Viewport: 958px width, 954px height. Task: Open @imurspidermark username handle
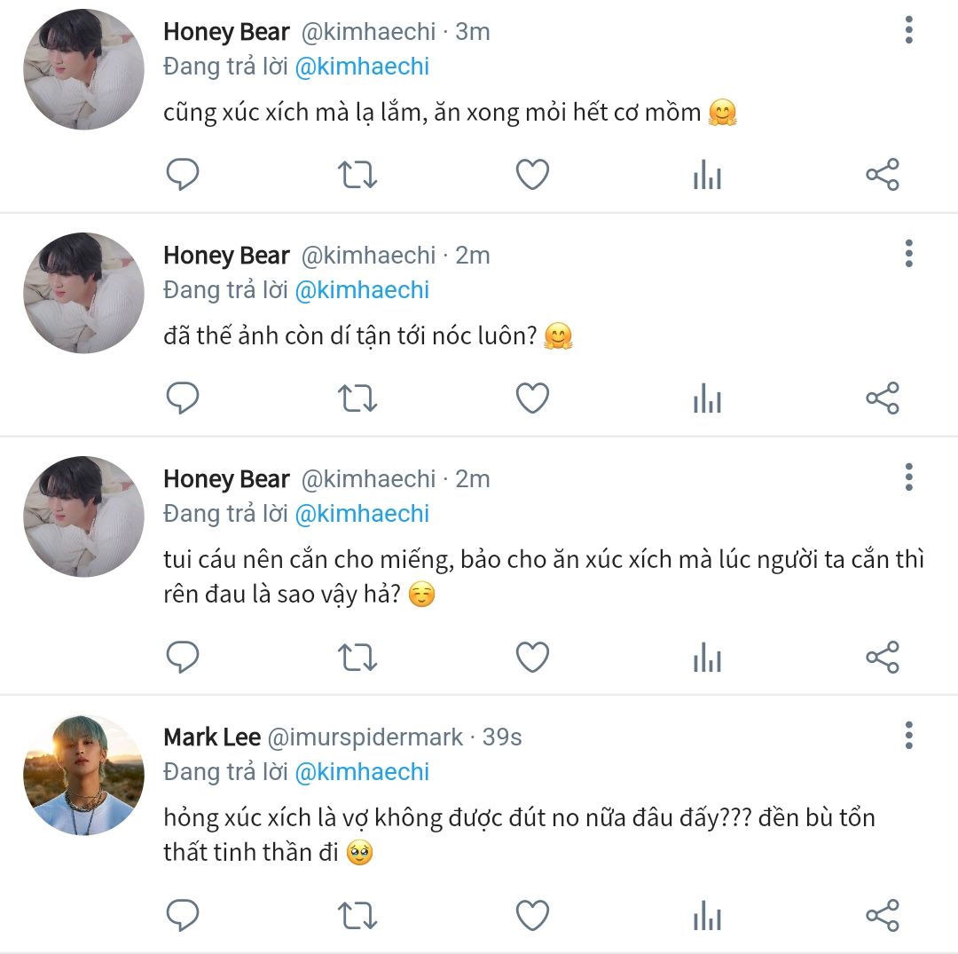click(x=365, y=737)
